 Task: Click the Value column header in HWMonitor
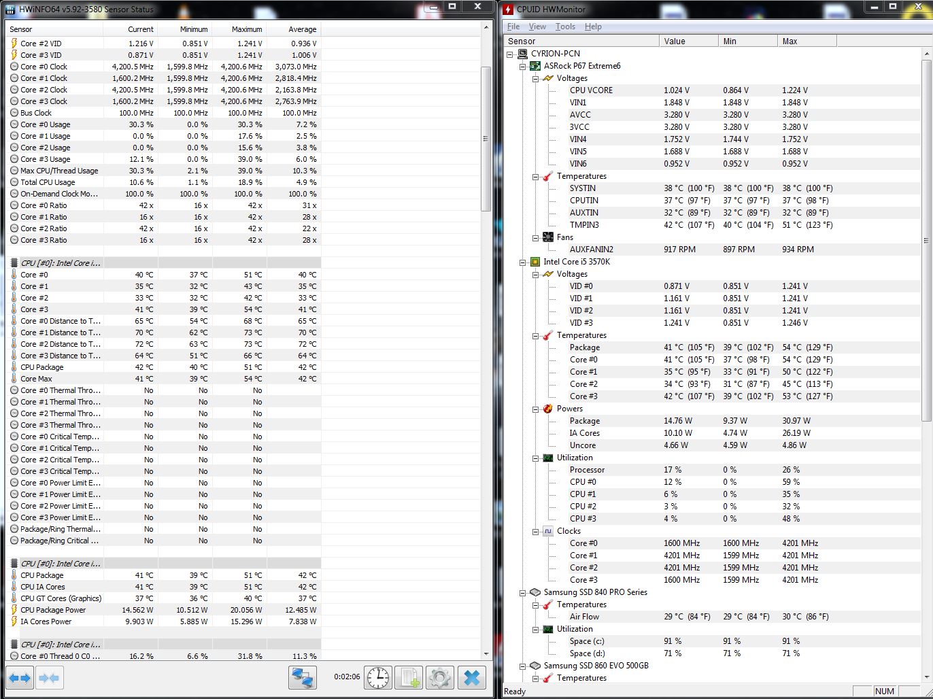(x=689, y=41)
